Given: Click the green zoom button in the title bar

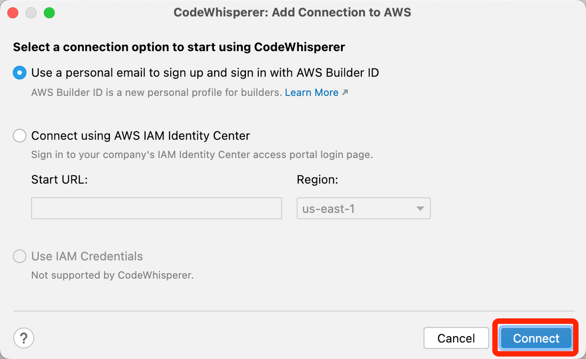Looking at the screenshot, I should coord(49,12).
